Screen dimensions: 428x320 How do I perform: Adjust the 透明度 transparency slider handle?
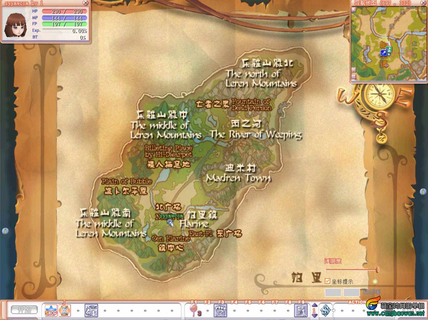pos(377,270)
